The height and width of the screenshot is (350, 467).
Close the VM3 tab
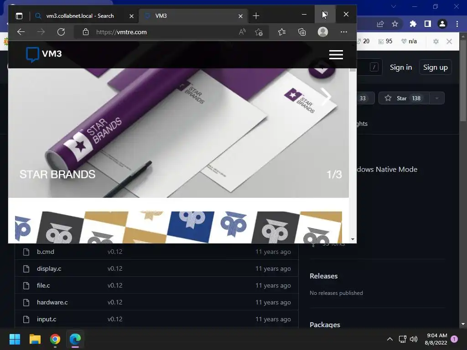(240, 16)
